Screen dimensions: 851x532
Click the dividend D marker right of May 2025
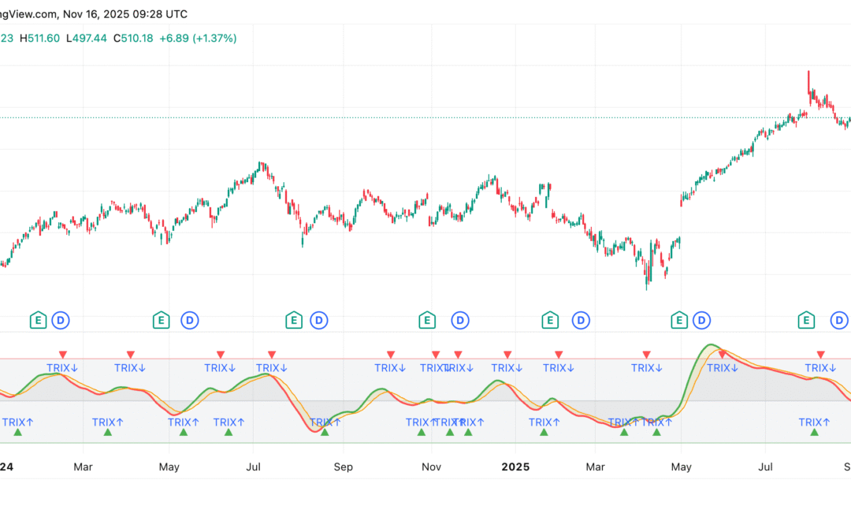701,320
